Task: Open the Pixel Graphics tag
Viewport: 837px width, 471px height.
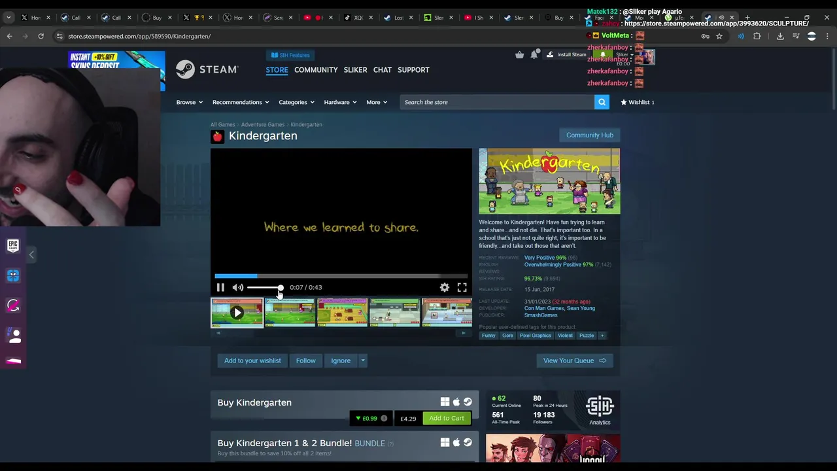Action: [536, 336]
